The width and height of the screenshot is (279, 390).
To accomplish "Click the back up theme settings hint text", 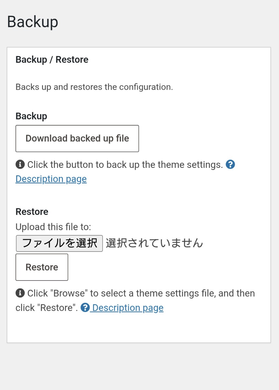I will pos(125,165).
